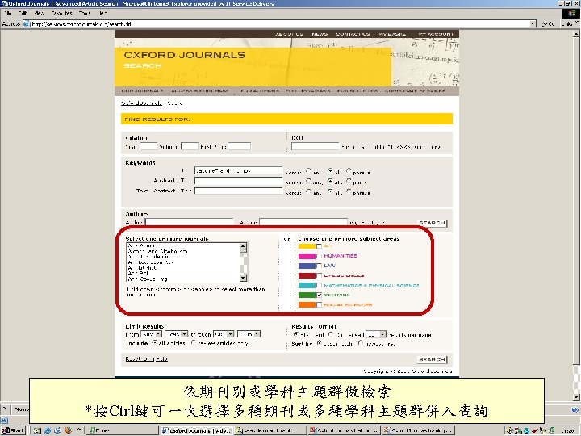Open the Our Journals navigation tab
Image resolution: width=581 pixels, height=436 pixels.
pyautogui.click(x=143, y=90)
